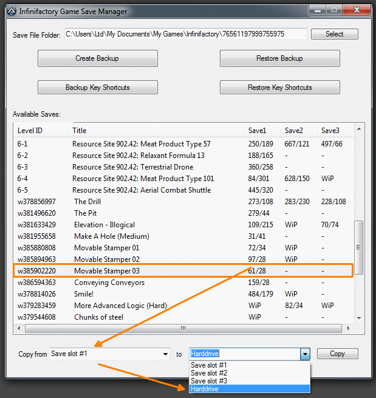
Task: Click the Save3 column header
Action: pos(335,131)
